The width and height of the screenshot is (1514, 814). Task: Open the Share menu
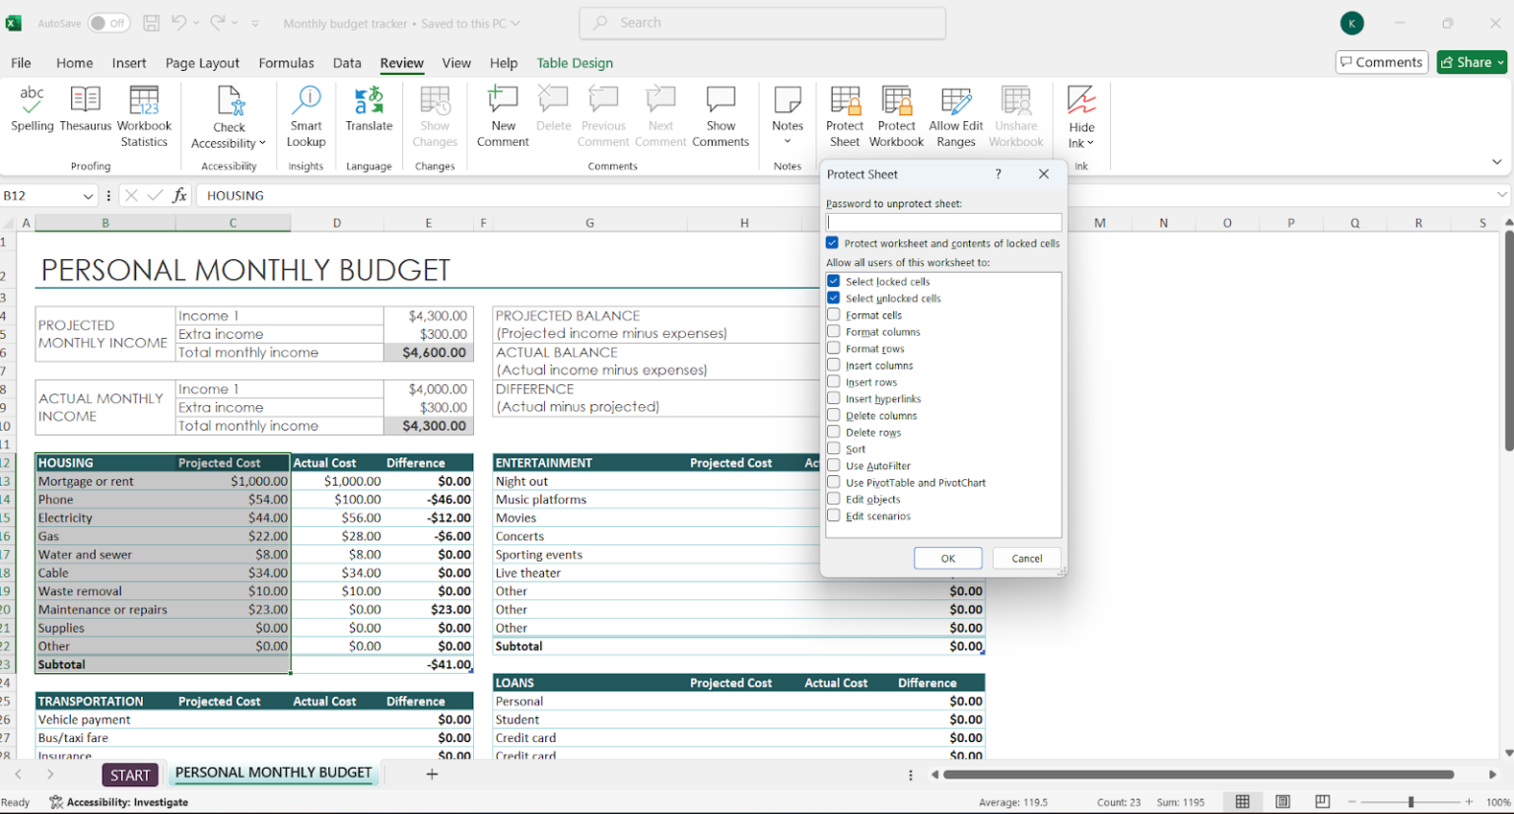[x=1471, y=61]
